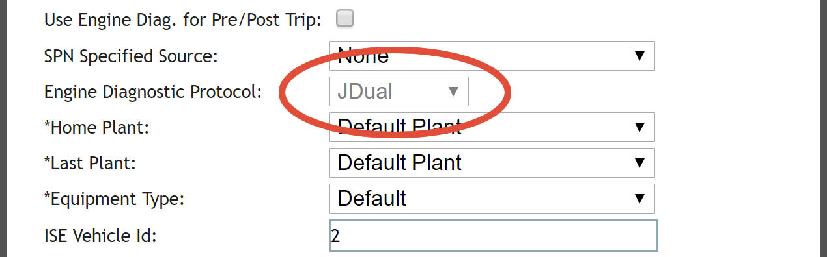The image size is (827, 257).
Task: Focus the ISE Vehicle Id text field
Action: pyautogui.click(x=494, y=236)
